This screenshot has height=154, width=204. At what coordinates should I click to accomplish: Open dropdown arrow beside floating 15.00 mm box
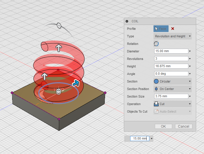coord(152,138)
